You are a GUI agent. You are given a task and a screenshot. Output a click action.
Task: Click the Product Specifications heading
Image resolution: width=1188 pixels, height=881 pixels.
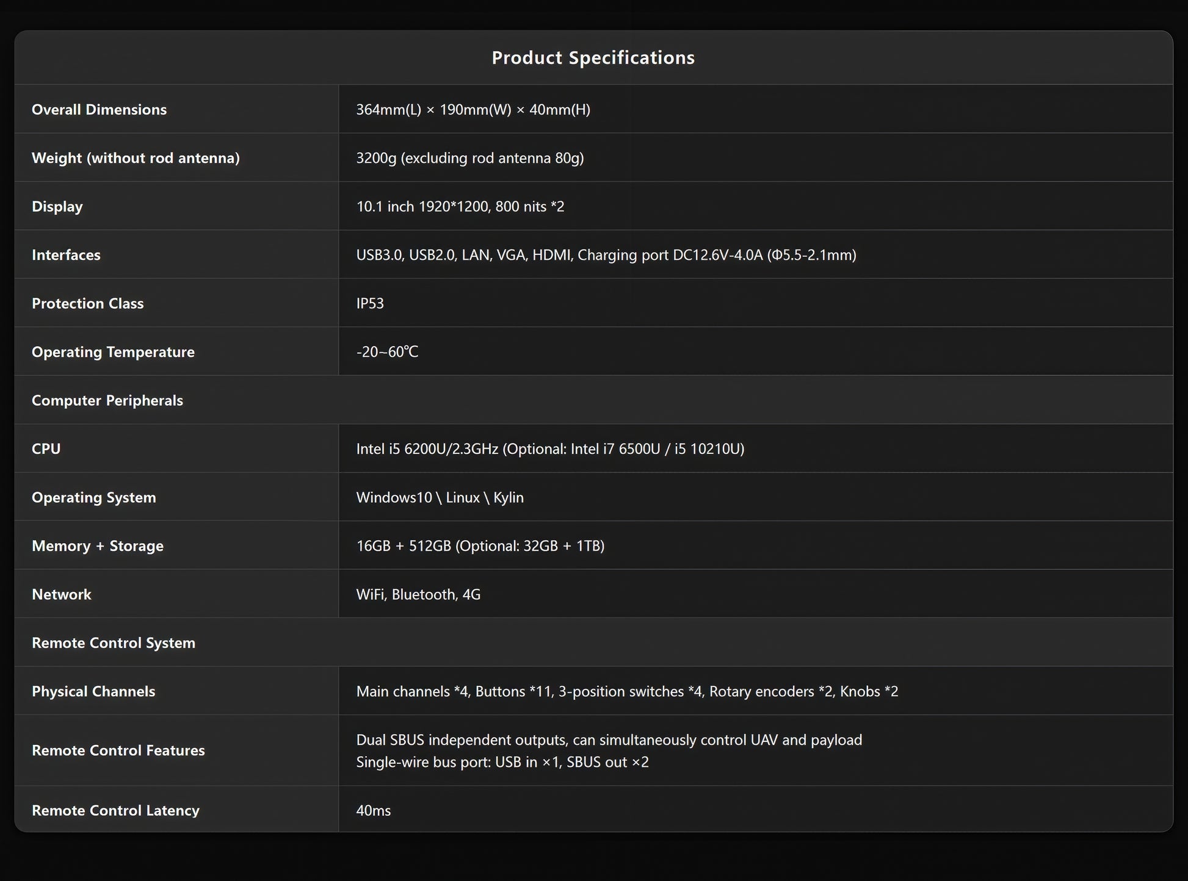[593, 58]
